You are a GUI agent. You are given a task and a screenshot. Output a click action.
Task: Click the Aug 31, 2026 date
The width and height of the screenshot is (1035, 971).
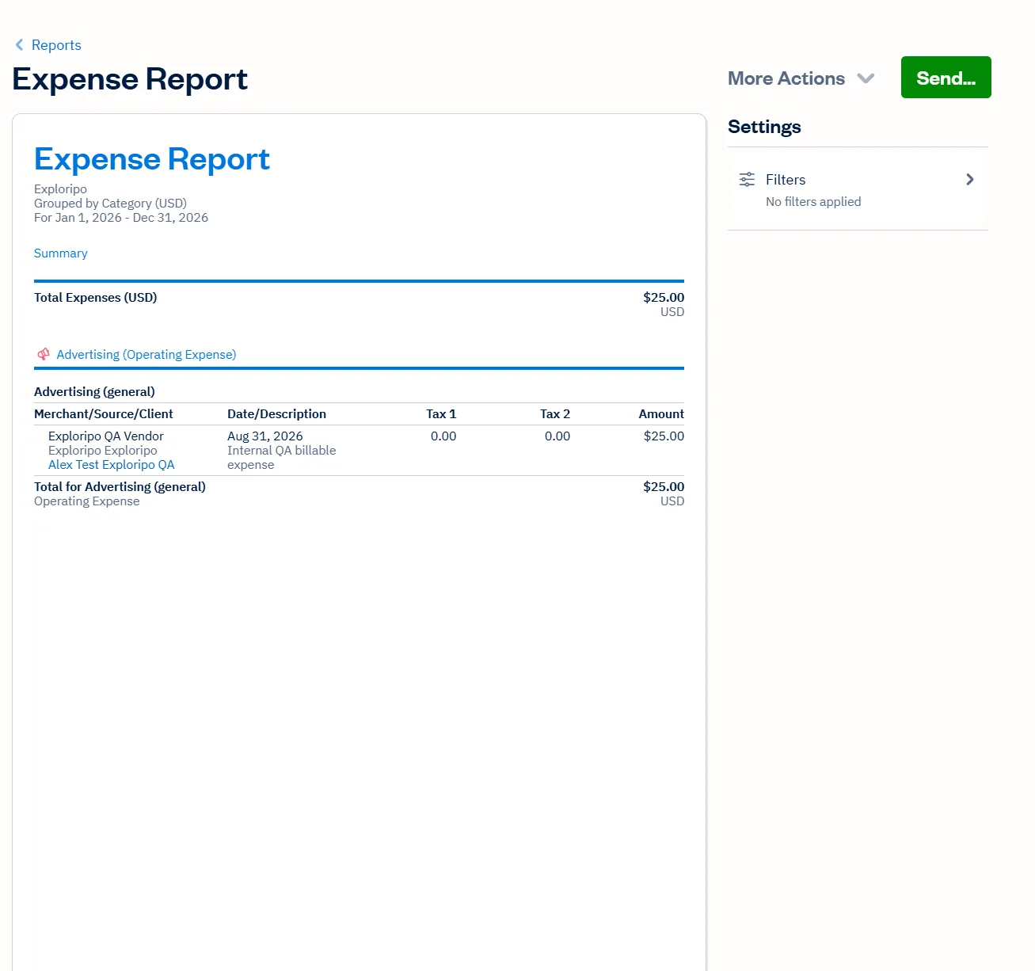click(x=265, y=436)
